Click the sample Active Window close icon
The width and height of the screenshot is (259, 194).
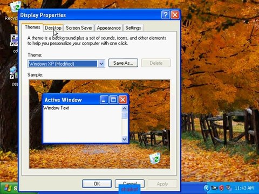[x=123, y=100]
